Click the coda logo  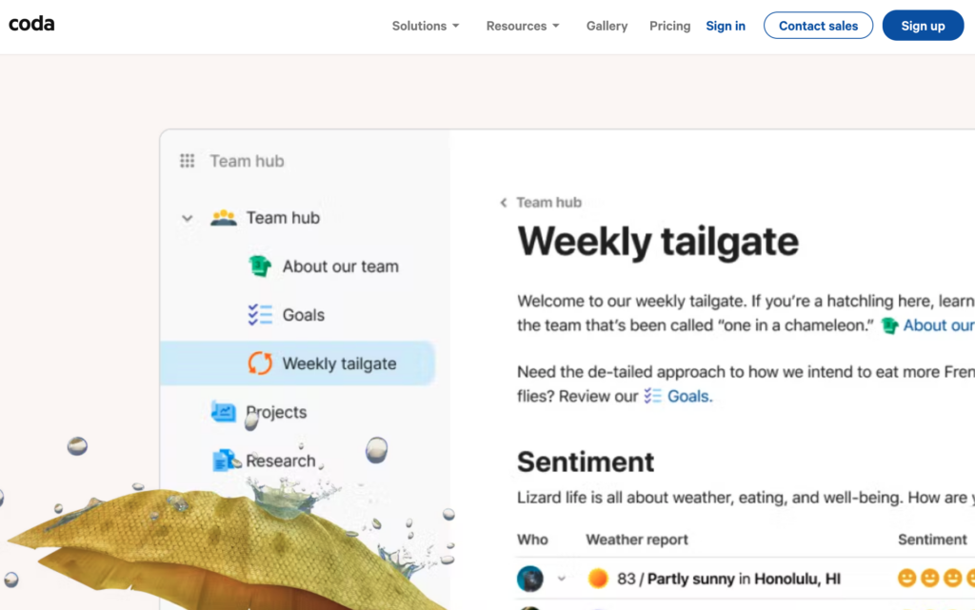(31, 24)
